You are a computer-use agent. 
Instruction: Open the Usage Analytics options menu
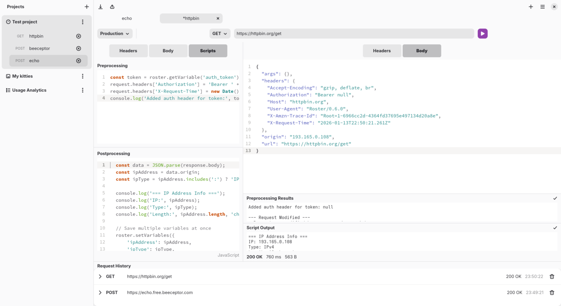pos(82,90)
